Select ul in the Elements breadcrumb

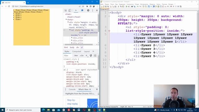pos(82,47)
